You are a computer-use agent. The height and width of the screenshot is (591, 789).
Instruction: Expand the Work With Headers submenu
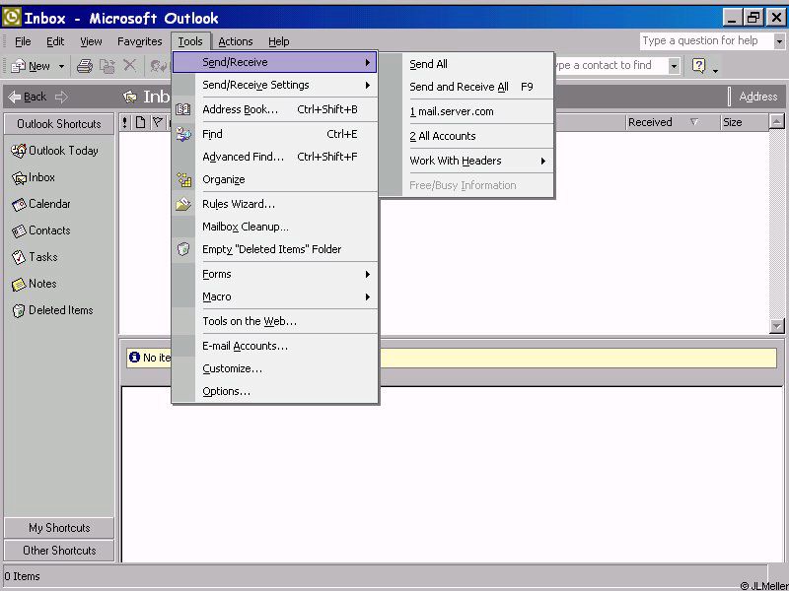click(477, 161)
